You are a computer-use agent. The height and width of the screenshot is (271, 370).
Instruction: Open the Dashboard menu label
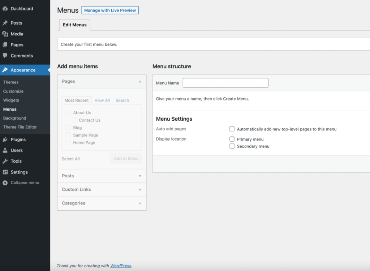click(22, 9)
